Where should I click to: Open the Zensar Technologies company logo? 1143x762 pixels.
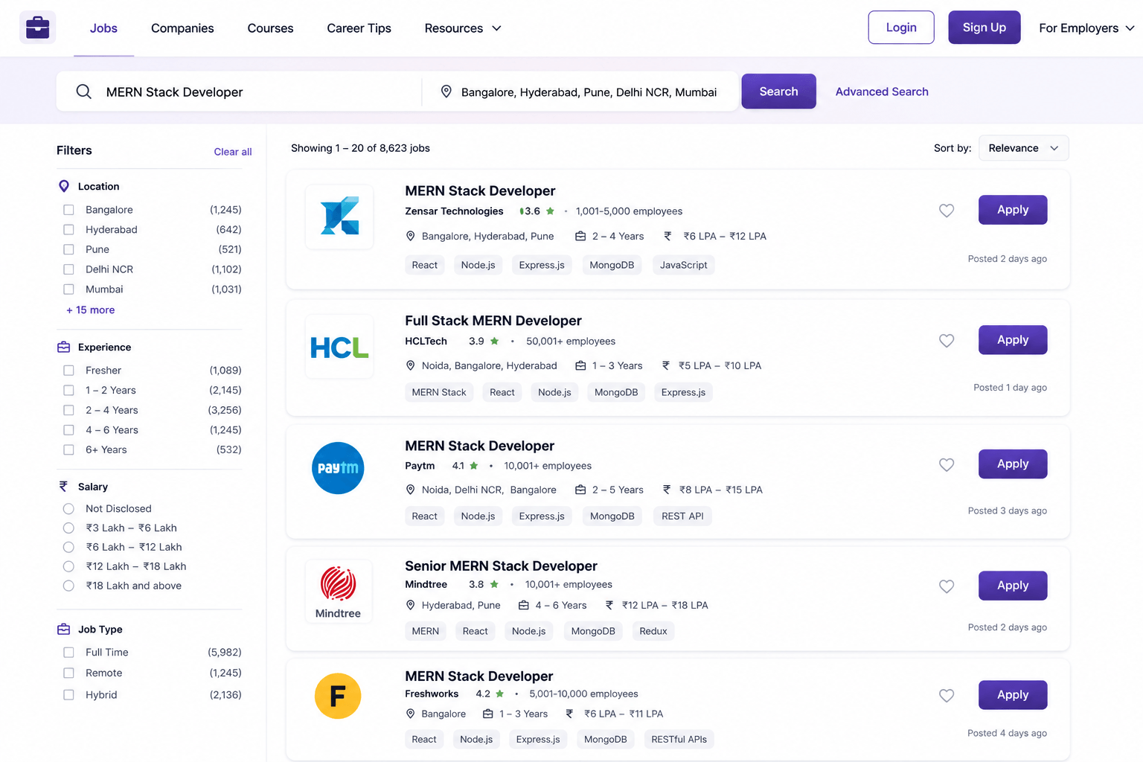click(339, 216)
